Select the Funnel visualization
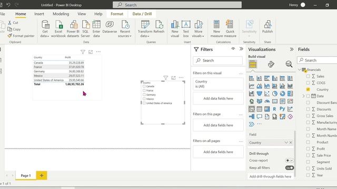The image size is (337, 189). pyautogui.click(x=260, y=93)
